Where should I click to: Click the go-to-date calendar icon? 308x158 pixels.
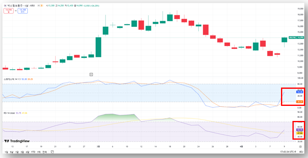[x=52, y=152]
